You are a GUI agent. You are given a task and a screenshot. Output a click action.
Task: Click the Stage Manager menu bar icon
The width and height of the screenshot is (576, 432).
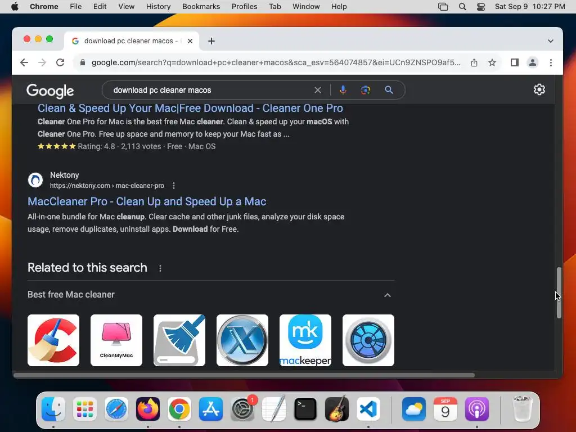tap(443, 7)
